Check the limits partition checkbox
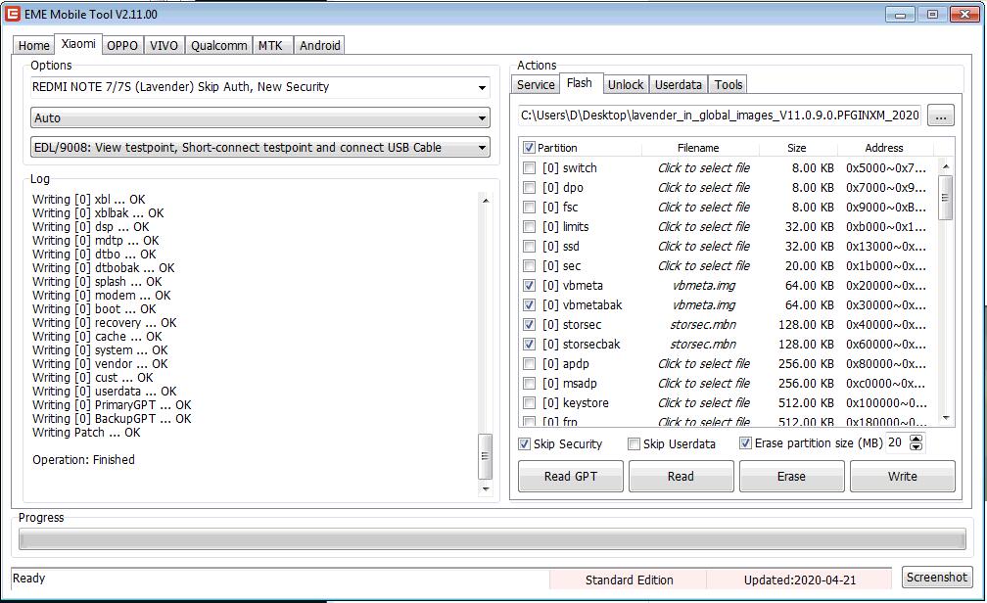987x603 pixels. [x=530, y=226]
